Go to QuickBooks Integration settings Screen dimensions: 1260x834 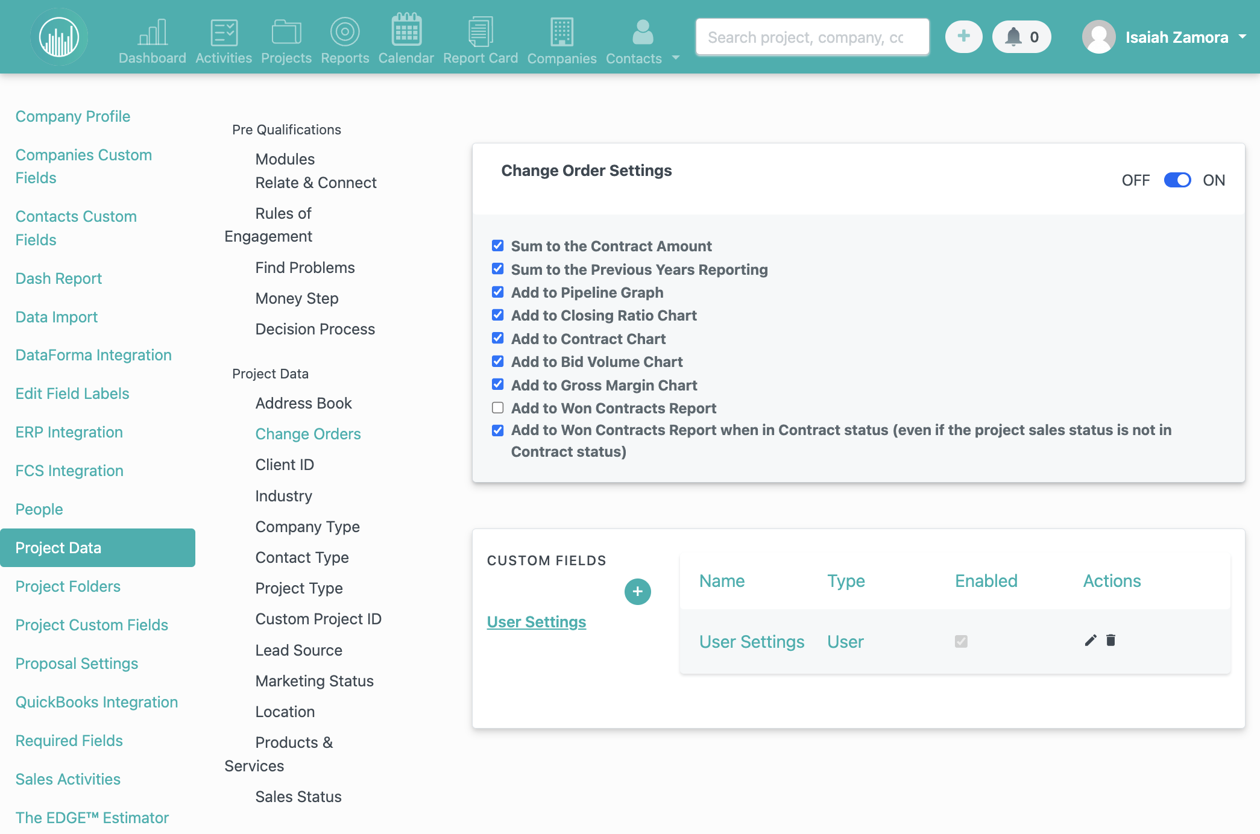[x=96, y=702]
